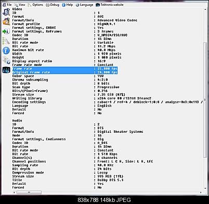
Task: Click the '7.35 GiB (87%)' stream size value
Action: pyautogui.click(x=111, y=94)
